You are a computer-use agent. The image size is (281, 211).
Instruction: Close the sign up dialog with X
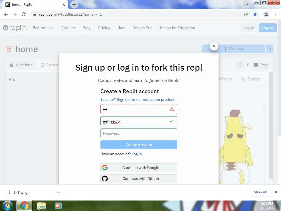[x=214, y=46]
